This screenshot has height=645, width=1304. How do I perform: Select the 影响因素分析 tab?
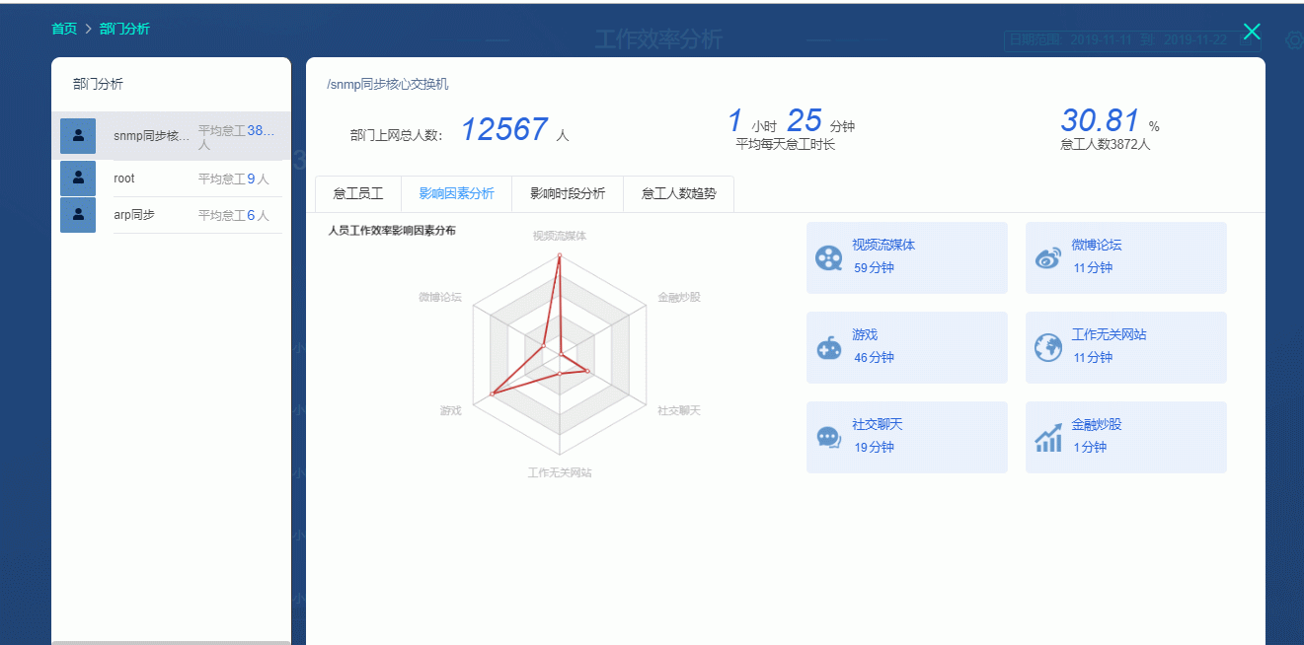456,194
